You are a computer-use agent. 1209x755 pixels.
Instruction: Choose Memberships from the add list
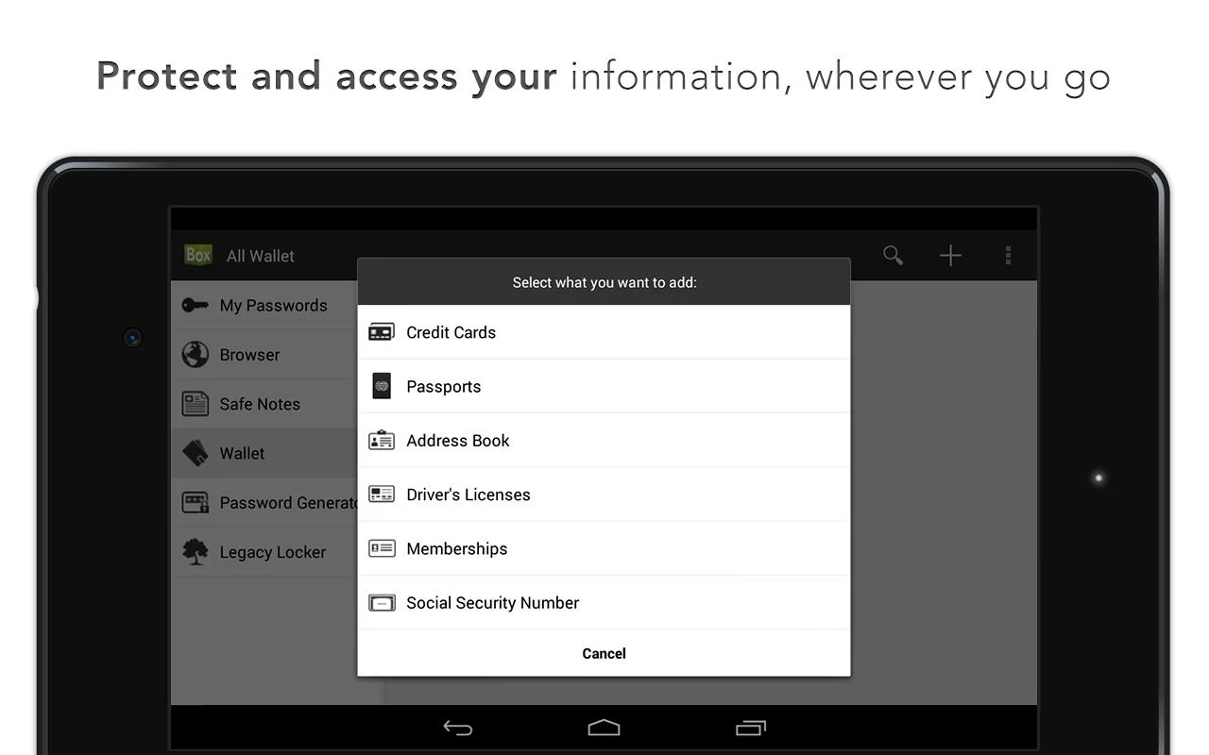click(x=604, y=548)
